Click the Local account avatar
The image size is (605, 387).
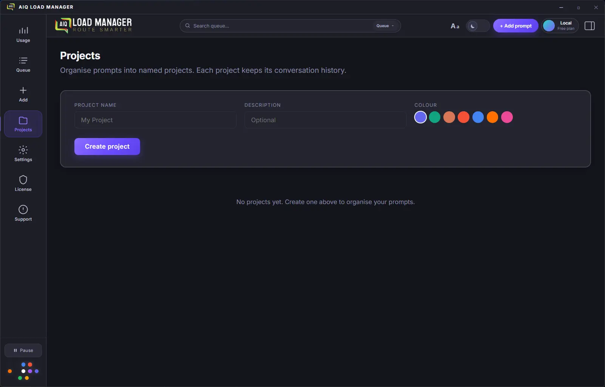[x=549, y=26]
